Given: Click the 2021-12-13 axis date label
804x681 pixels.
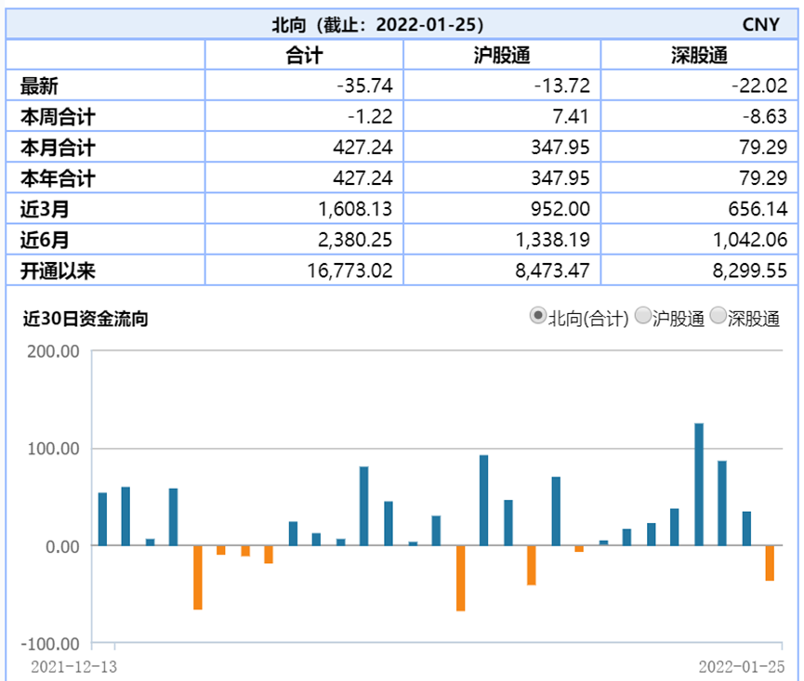Looking at the screenshot, I should click(x=73, y=667).
